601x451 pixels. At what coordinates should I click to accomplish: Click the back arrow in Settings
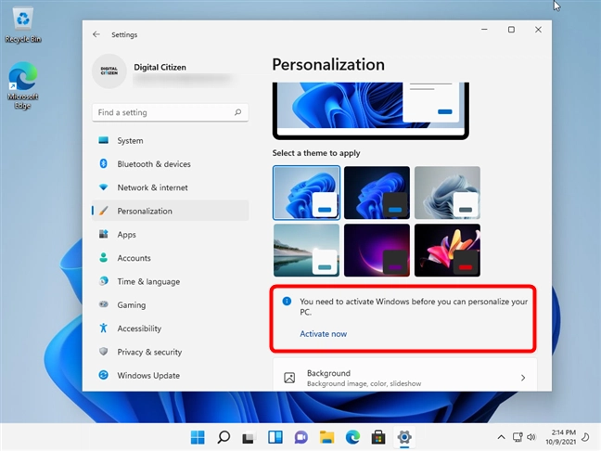pyautogui.click(x=96, y=34)
